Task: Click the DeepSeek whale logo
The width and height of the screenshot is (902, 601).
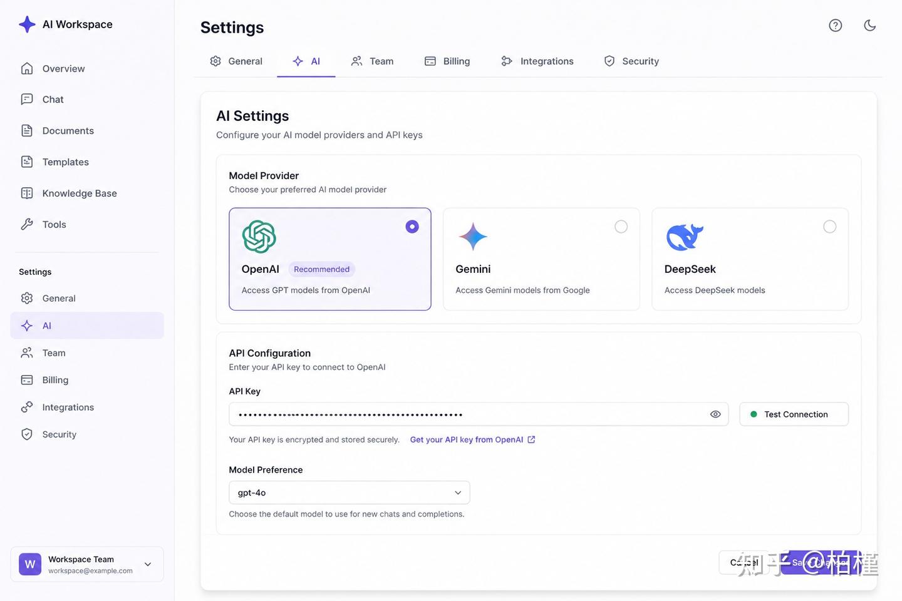Action: (685, 237)
